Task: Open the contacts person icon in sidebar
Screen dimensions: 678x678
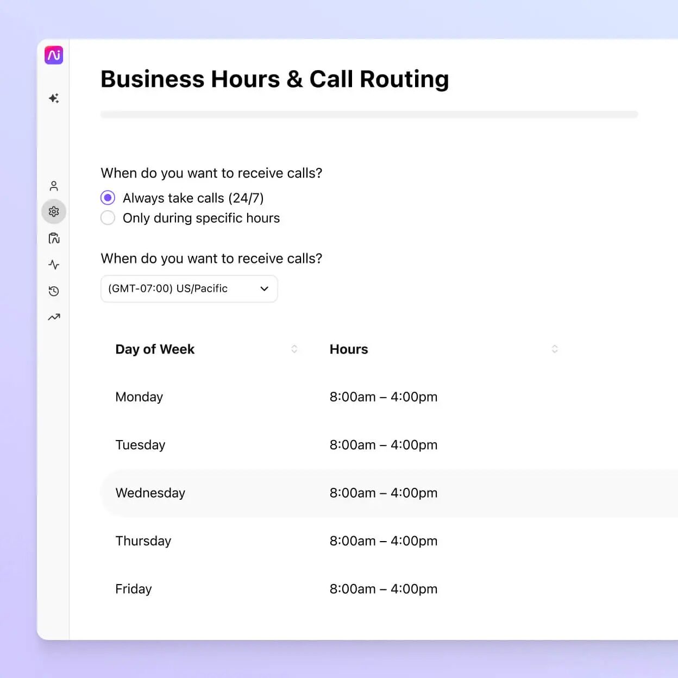Action: [53, 185]
